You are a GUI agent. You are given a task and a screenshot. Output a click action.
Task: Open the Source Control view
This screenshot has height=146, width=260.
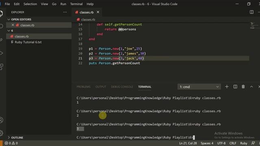(1, 40)
